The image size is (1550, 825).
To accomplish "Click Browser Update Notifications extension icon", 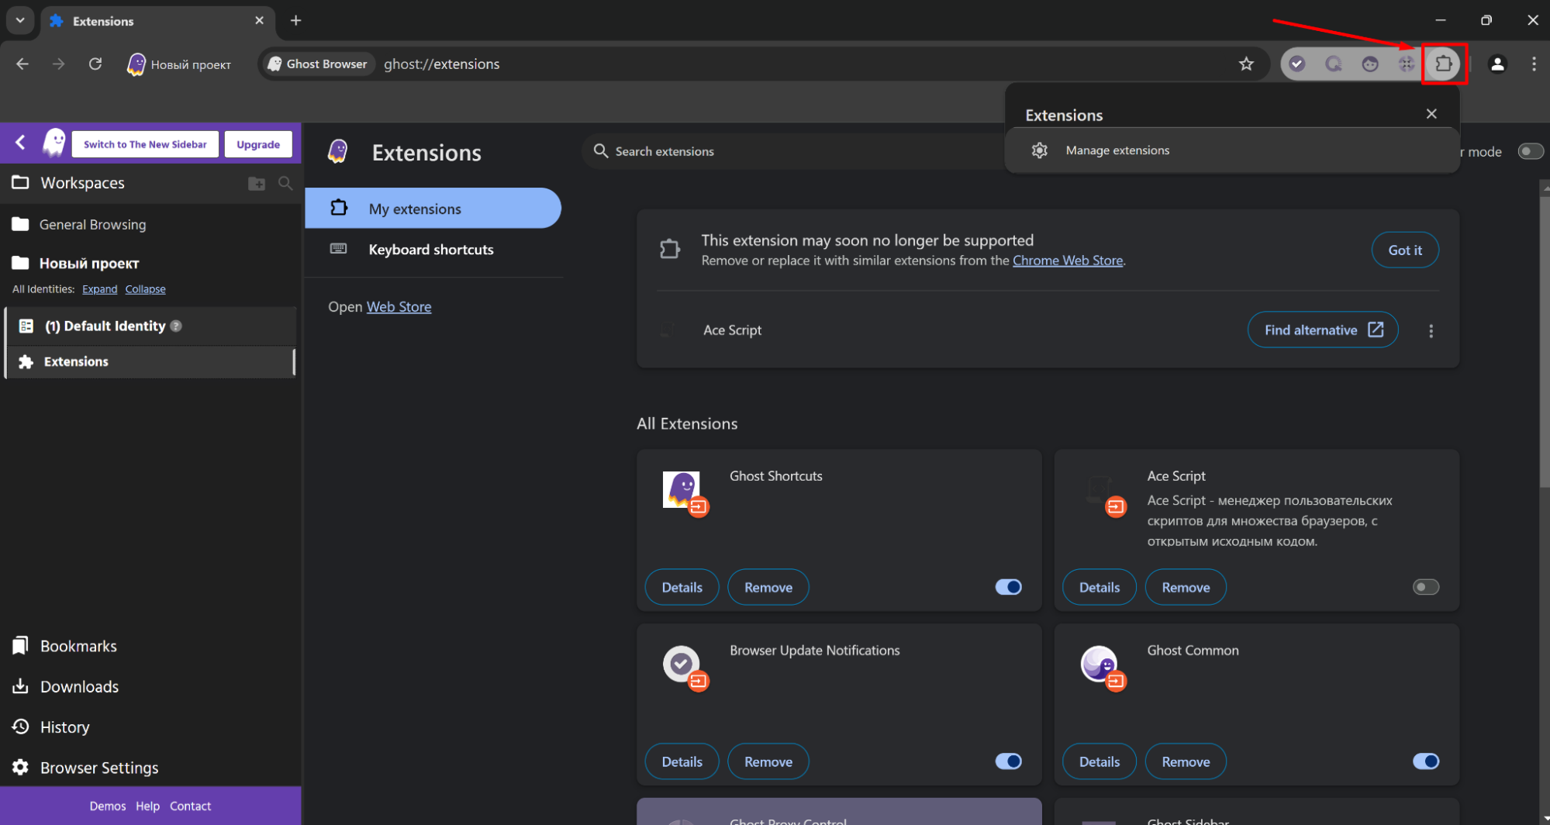I will click(682, 664).
